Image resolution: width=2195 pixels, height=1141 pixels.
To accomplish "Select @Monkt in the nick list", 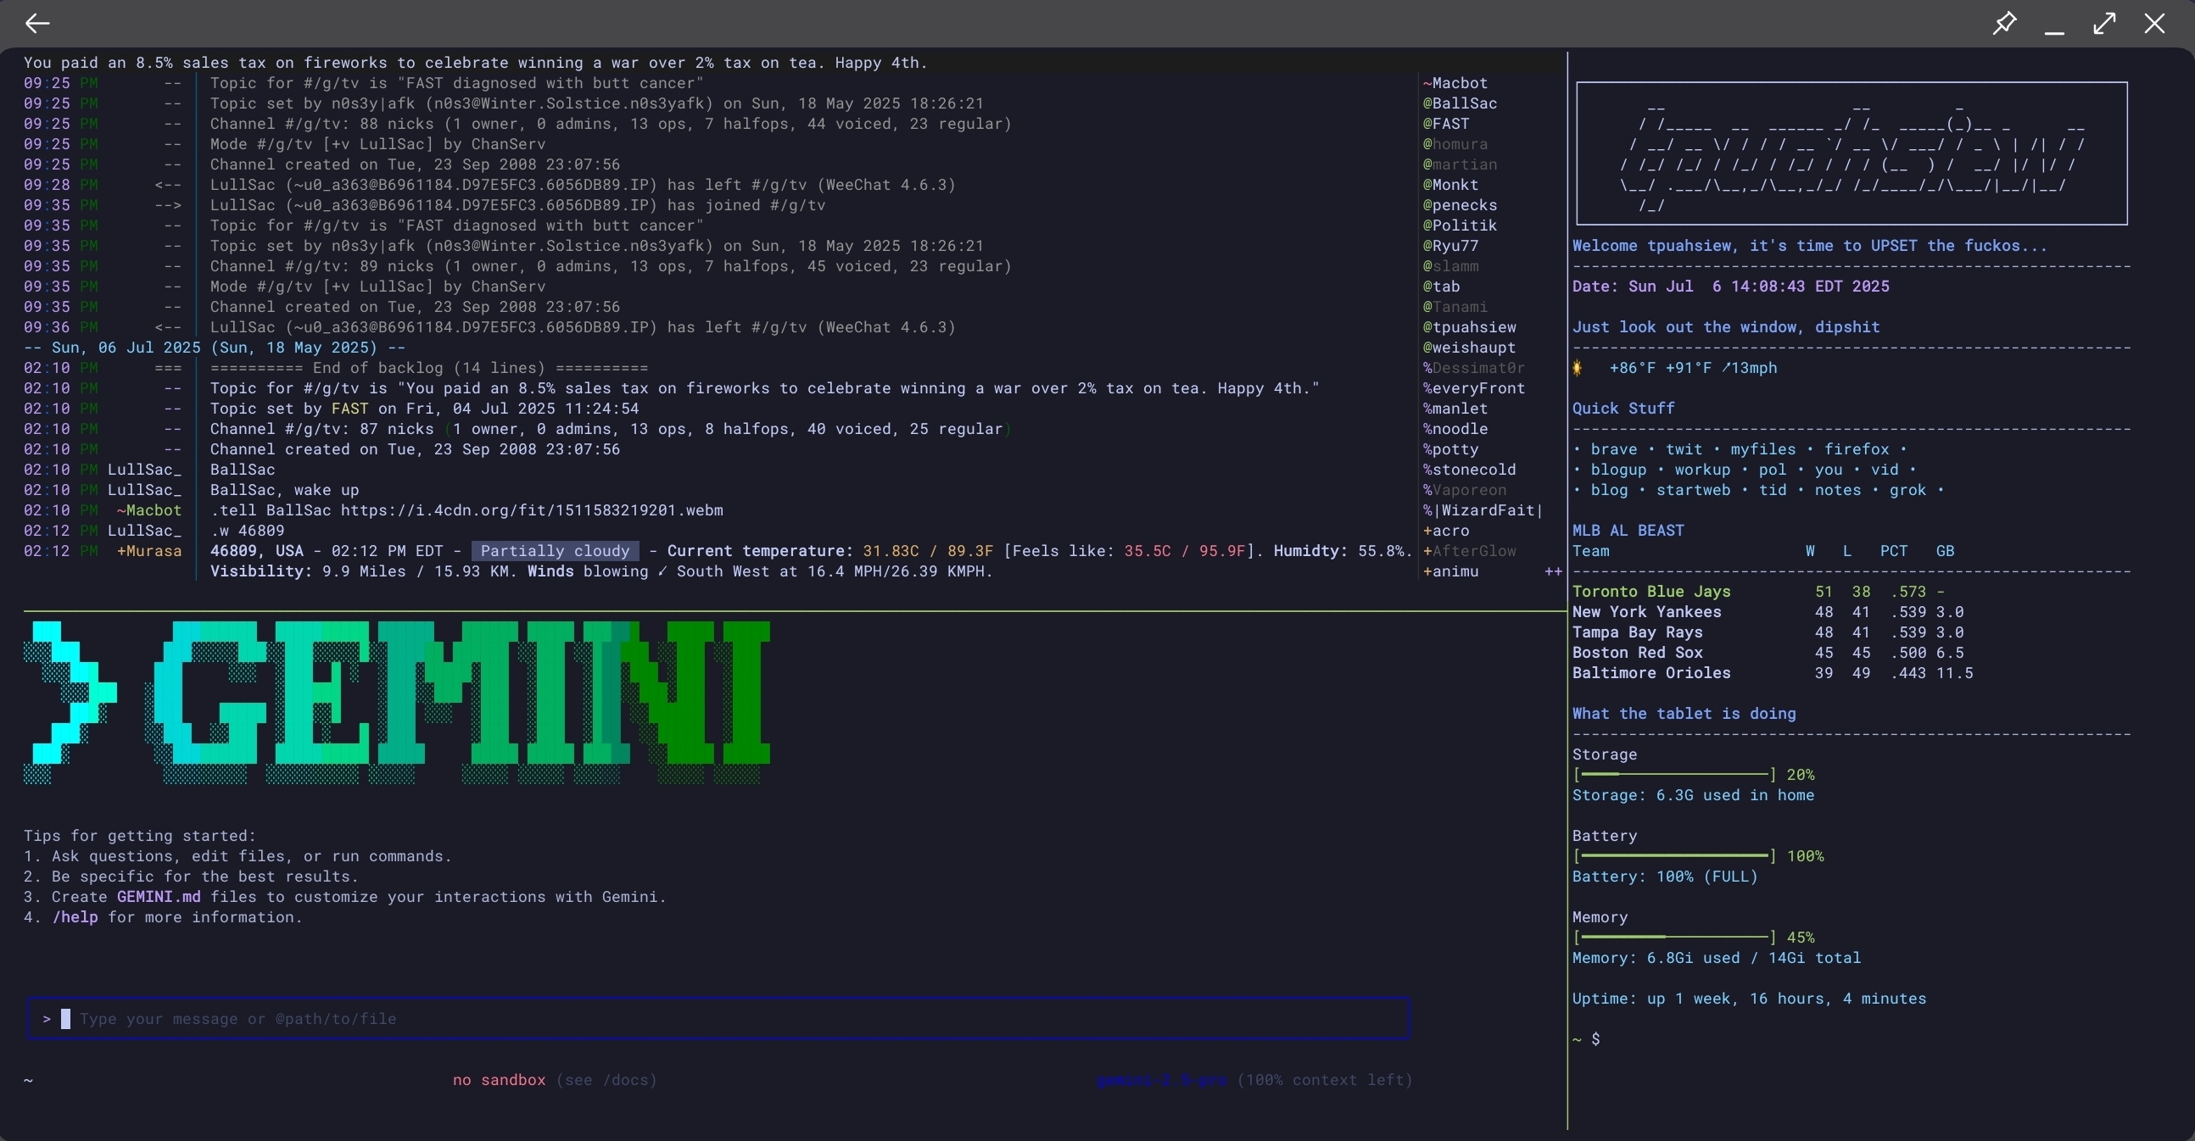I will pyautogui.click(x=1450, y=185).
